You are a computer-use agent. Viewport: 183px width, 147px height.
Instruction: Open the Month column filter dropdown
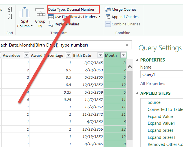(123, 55)
